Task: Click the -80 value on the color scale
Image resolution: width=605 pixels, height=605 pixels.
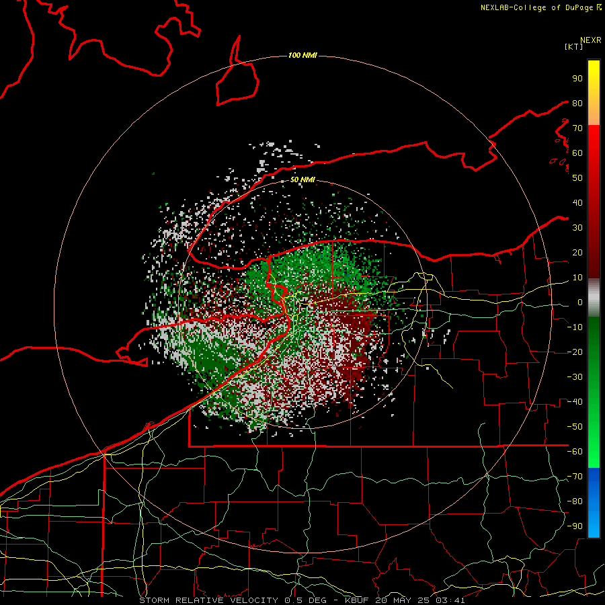Action: (575, 501)
